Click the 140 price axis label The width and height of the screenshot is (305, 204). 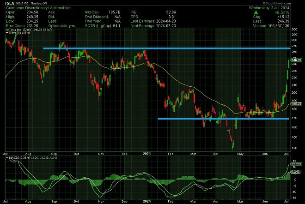294,148
